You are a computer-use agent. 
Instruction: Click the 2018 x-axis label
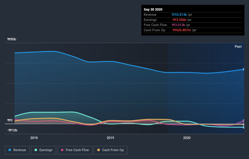(x=34, y=138)
